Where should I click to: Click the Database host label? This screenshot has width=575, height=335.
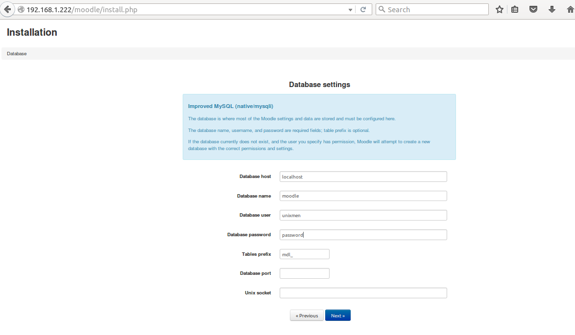255,177
